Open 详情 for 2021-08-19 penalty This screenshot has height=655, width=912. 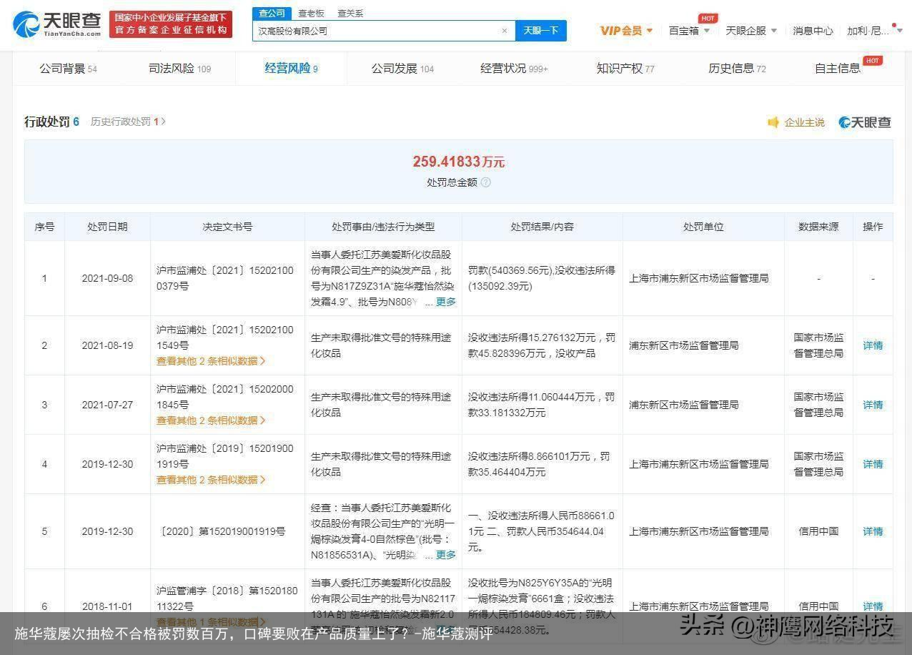click(x=873, y=345)
